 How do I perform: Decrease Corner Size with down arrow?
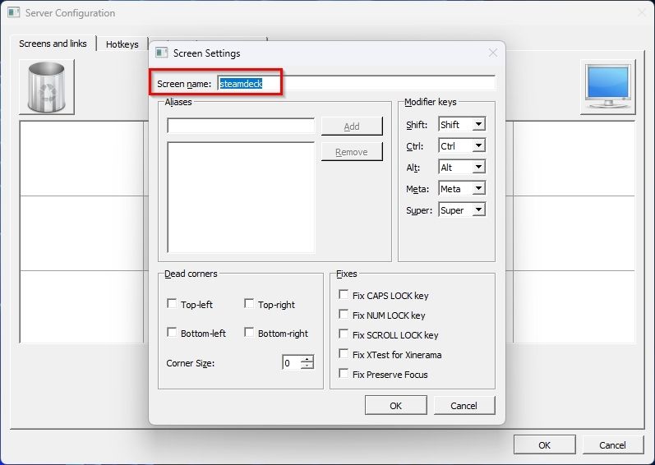[307, 366]
